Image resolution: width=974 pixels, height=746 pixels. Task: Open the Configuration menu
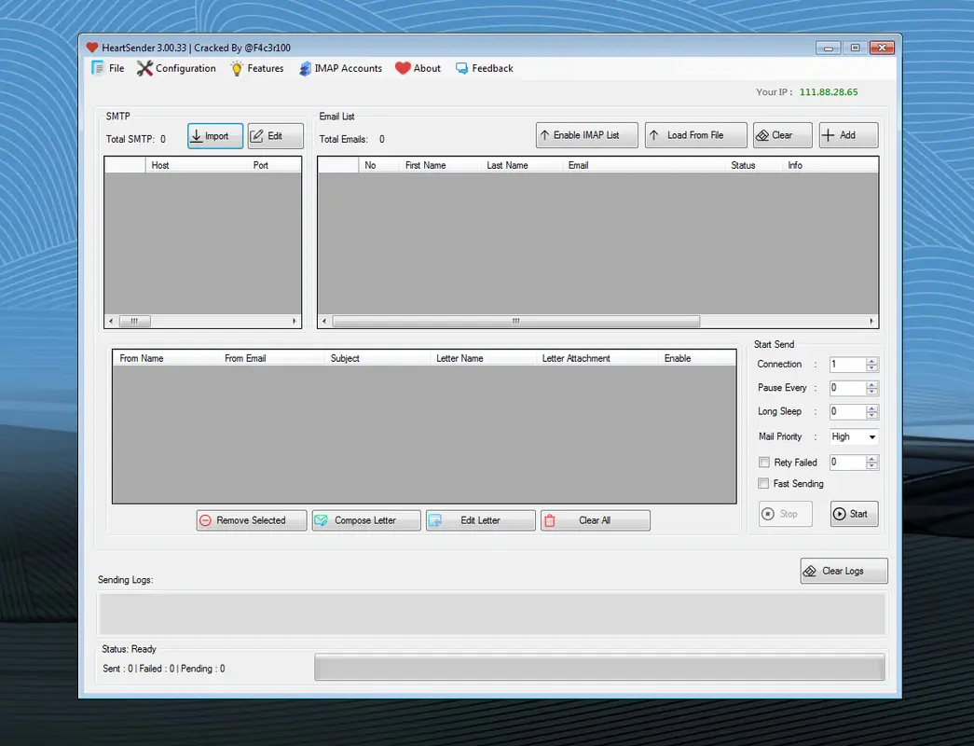(176, 68)
